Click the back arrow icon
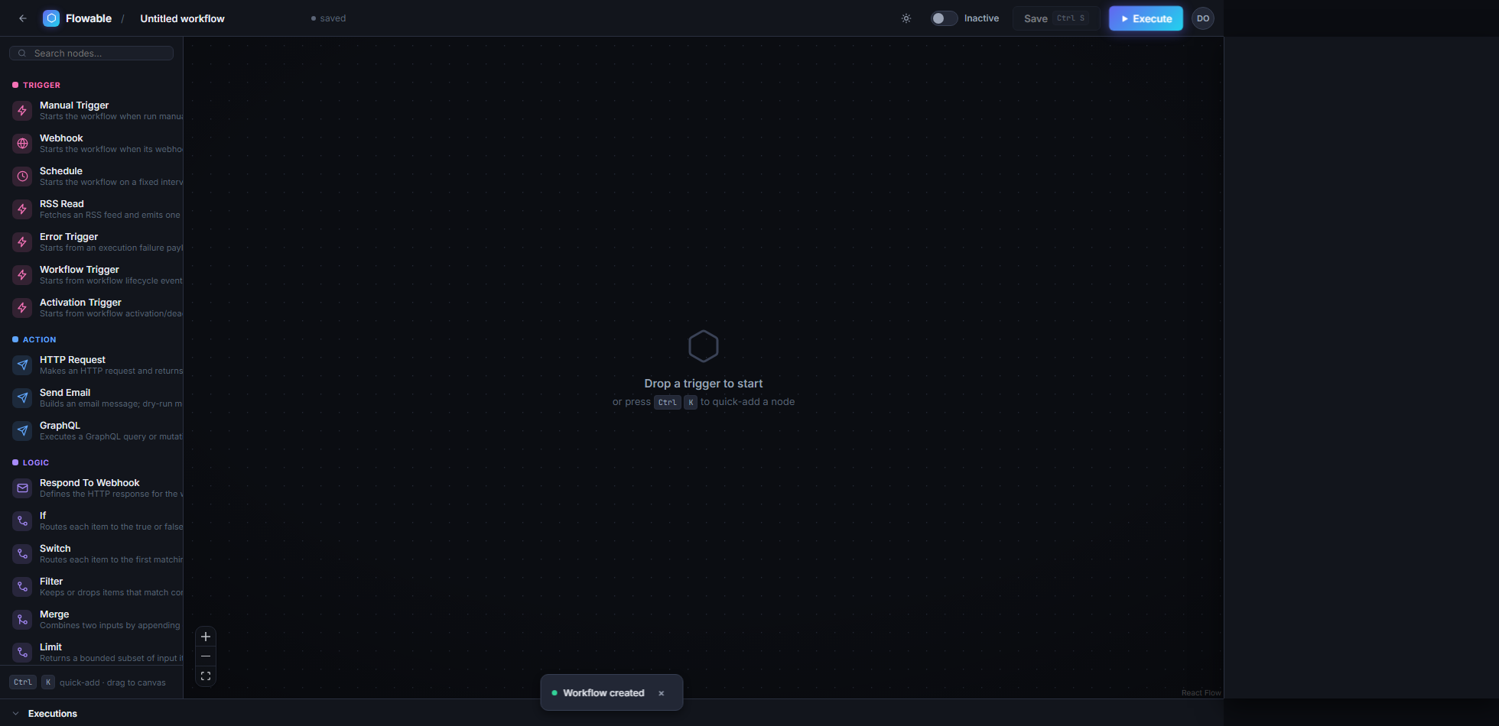1499x726 pixels. click(23, 18)
